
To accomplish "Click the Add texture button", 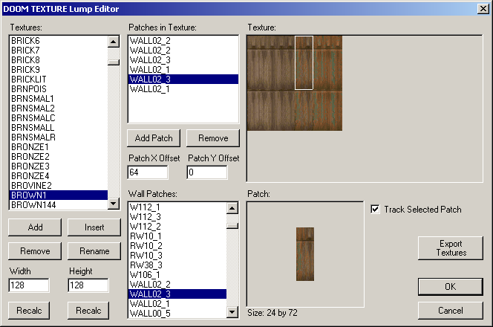I will pyautogui.click(x=35, y=227).
